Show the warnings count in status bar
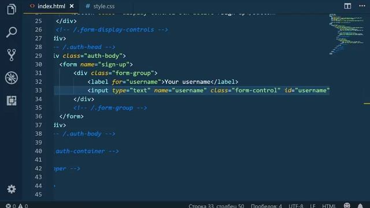The width and height of the screenshot is (370, 208). (23, 206)
